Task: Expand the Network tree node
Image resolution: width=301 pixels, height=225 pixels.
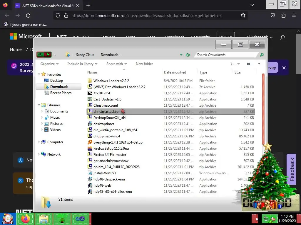Action: pos(39,154)
